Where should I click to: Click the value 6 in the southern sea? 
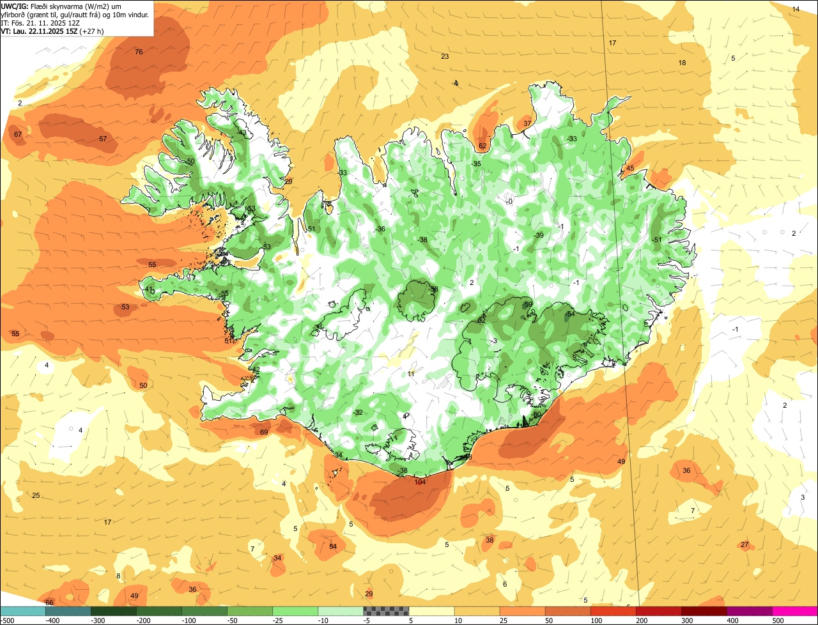[x=505, y=584]
